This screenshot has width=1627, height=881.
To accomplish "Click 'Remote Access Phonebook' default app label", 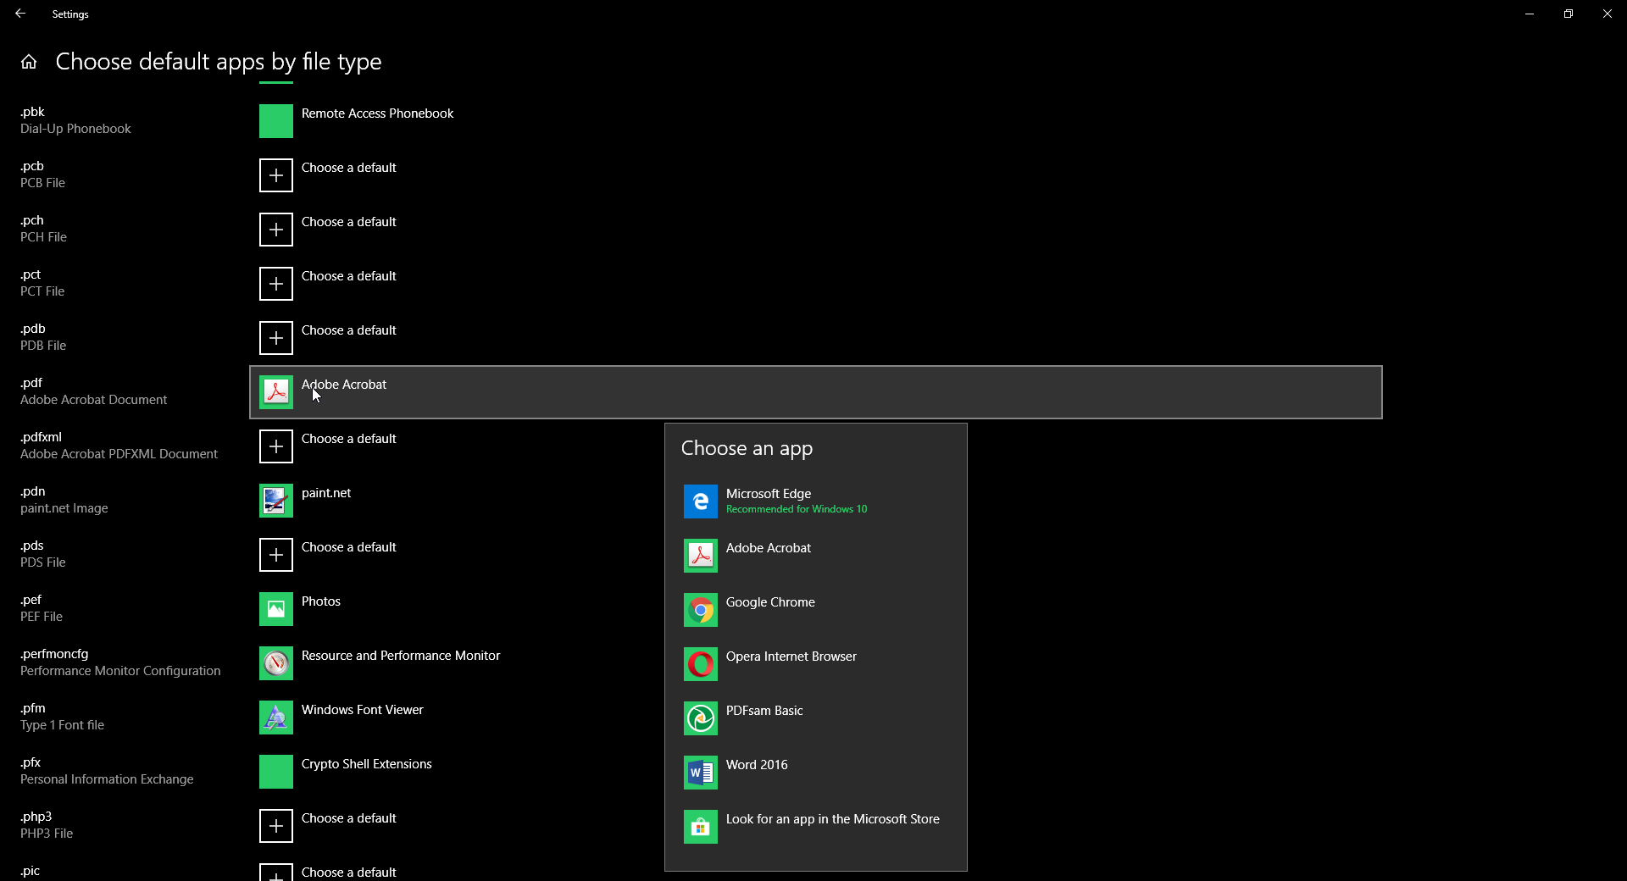I will 377,114.
